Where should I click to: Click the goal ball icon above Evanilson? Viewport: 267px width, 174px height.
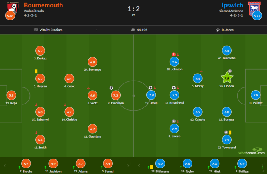click(111, 88)
